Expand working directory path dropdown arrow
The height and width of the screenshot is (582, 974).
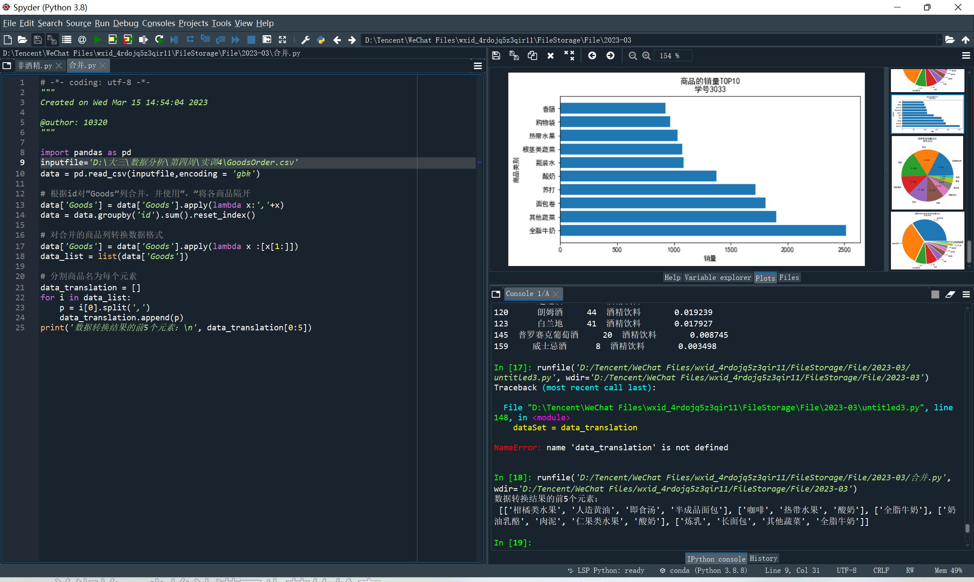(939, 40)
